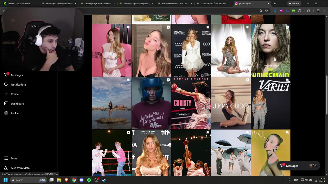The width and height of the screenshot is (328, 184).
Task: Open the tab search side panel icon
Action: 309,11
